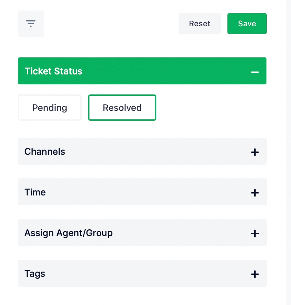The height and width of the screenshot is (305, 291).
Task: Save the filter settings
Action: [x=247, y=24]
